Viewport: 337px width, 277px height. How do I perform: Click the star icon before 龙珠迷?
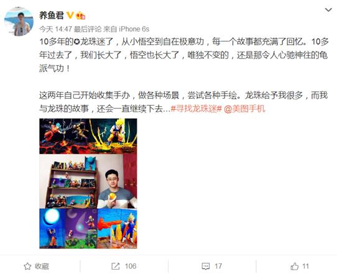(76, 42)
